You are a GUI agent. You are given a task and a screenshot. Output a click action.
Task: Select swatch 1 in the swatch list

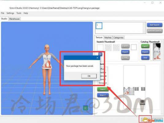pos(99,26)
